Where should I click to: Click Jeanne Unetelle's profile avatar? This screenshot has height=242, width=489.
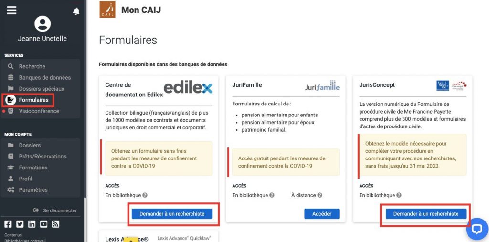click(x=43, y=24)
